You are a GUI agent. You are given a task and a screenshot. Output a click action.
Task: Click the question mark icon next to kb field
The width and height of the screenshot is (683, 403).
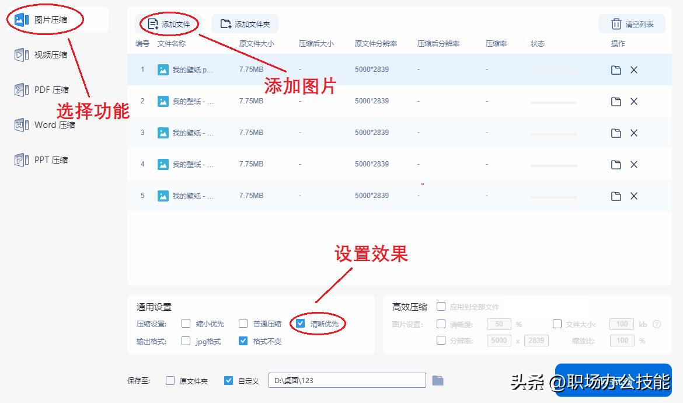658,324
